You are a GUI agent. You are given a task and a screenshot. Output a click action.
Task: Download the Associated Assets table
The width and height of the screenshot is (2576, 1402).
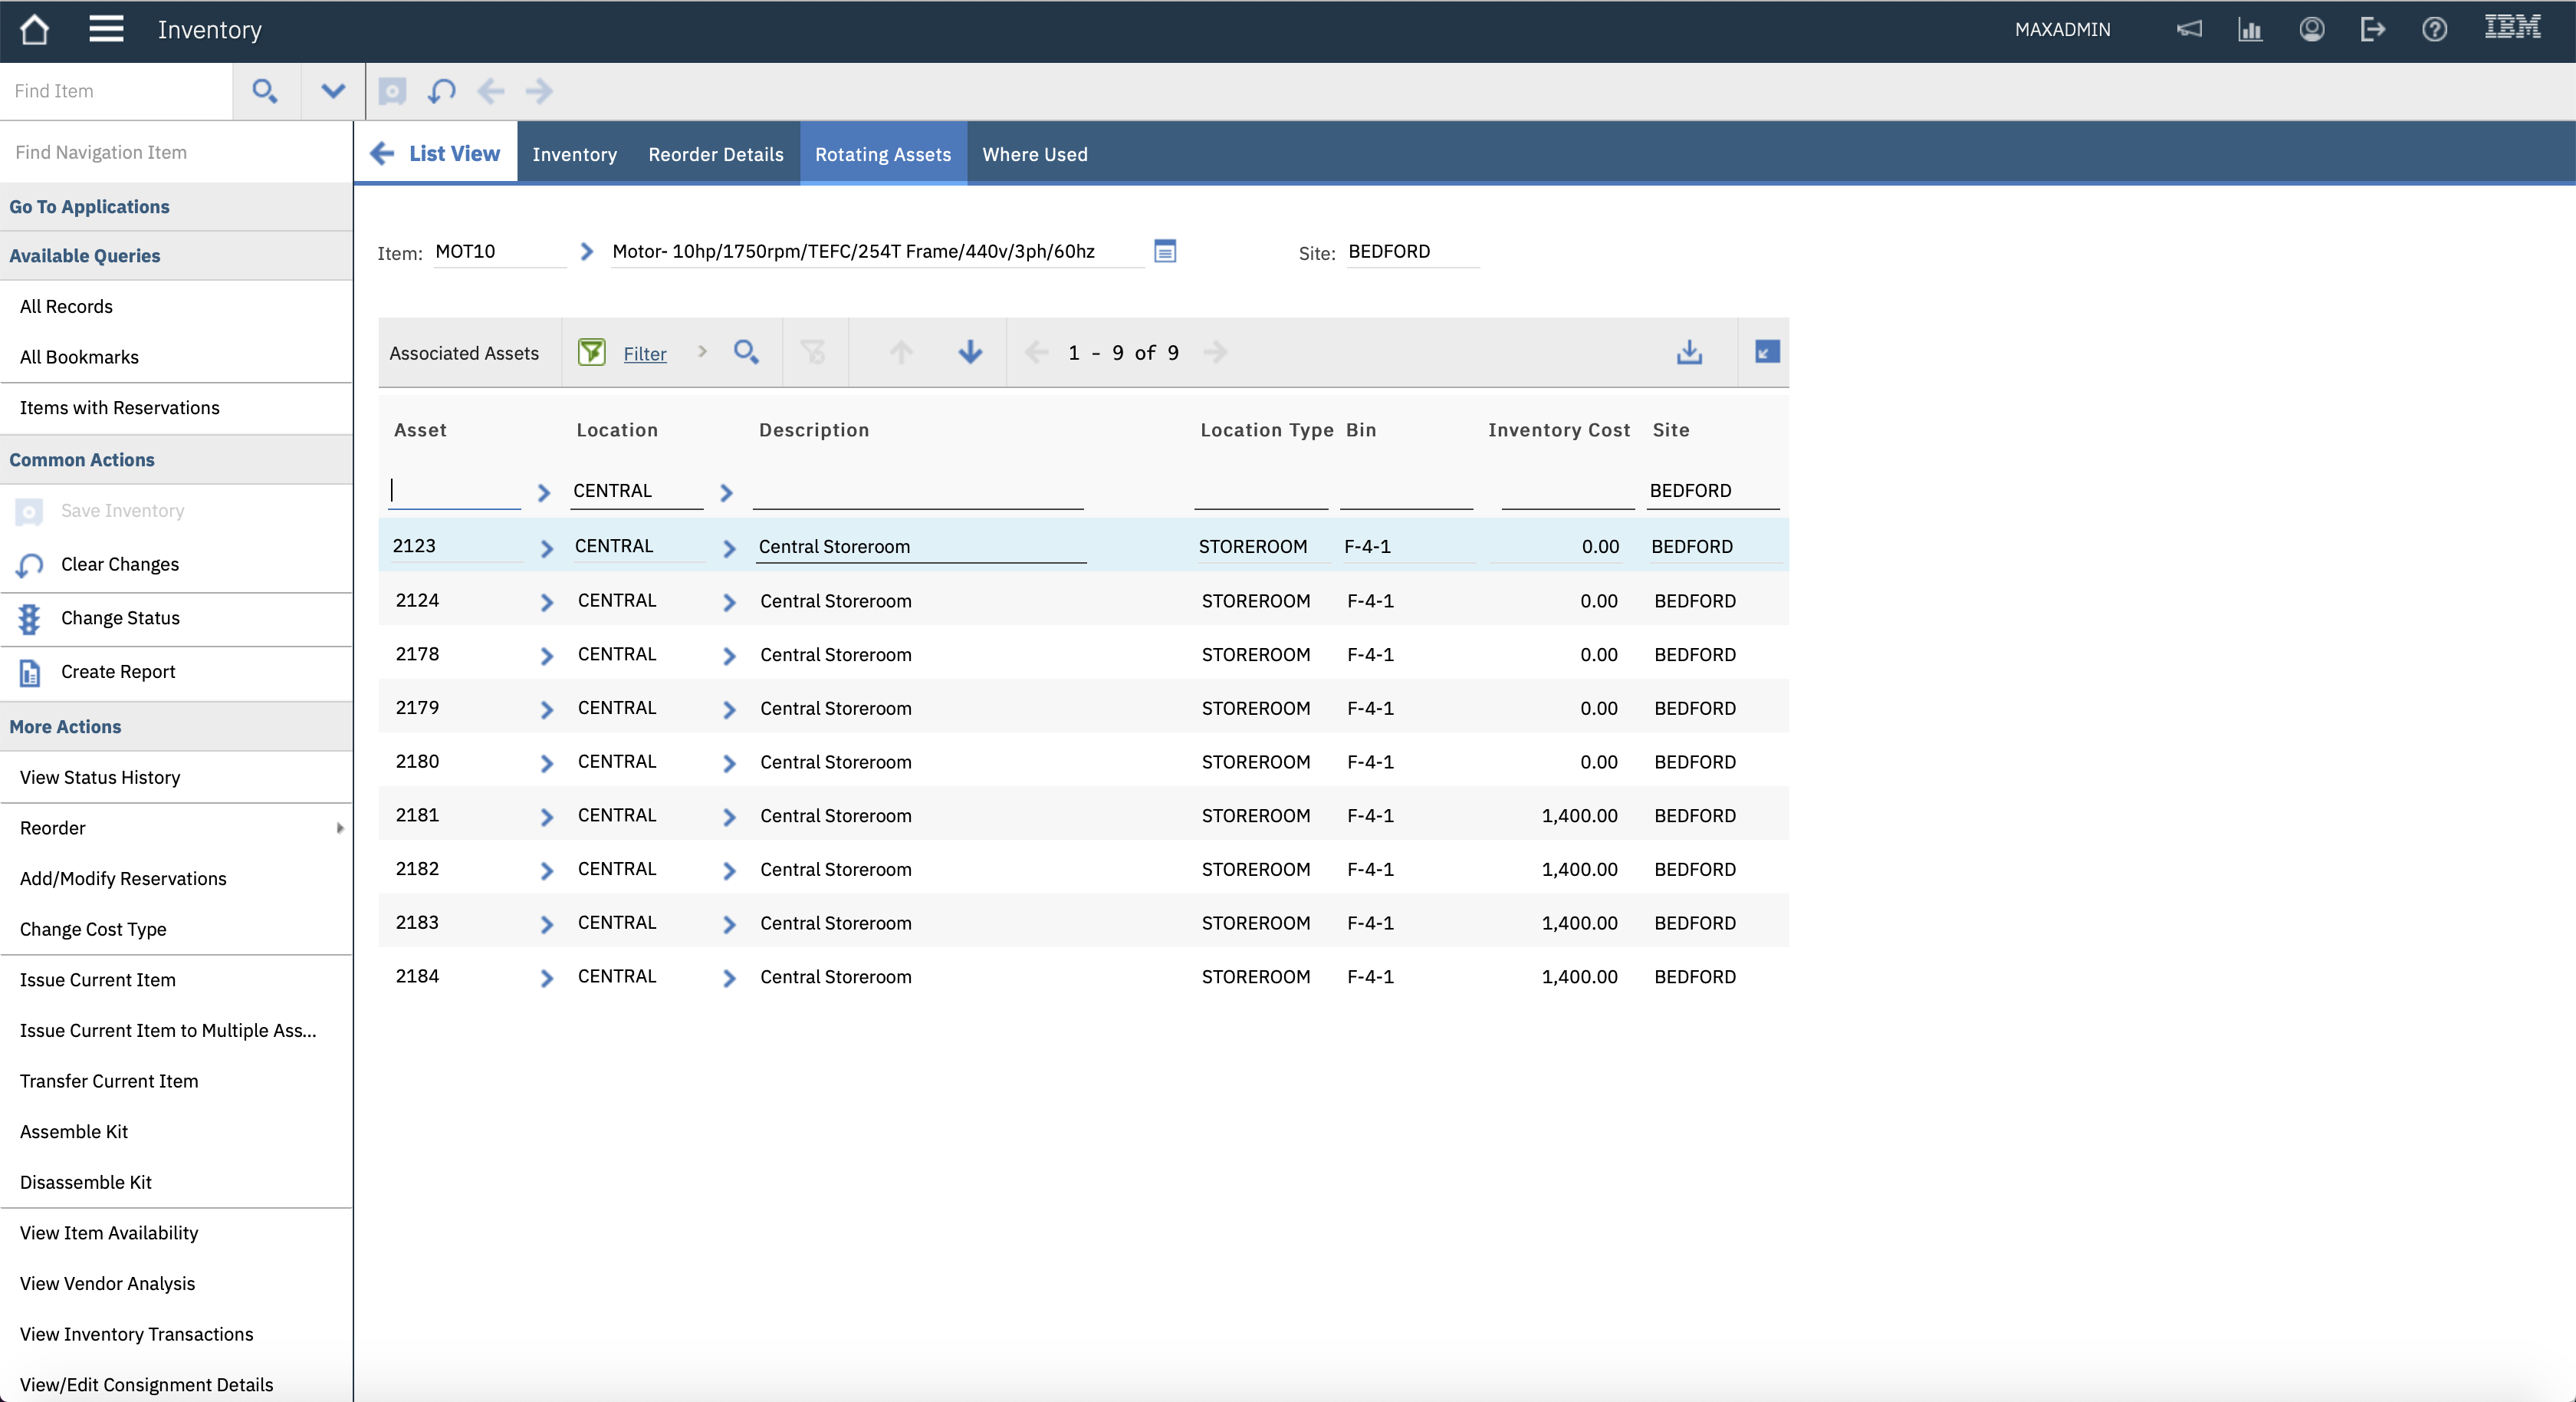pyautogui.click(x=1689, y=352)
